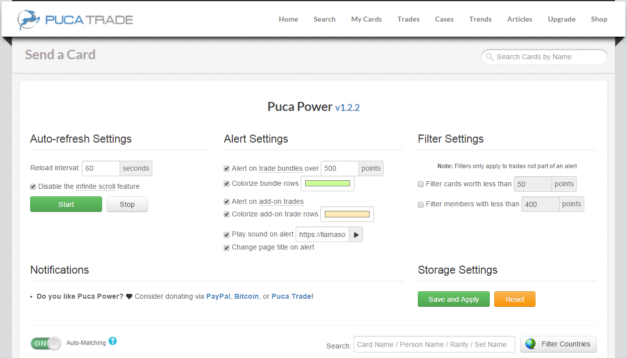
Task: Click Save and Apply button
Action: [454, 299]
